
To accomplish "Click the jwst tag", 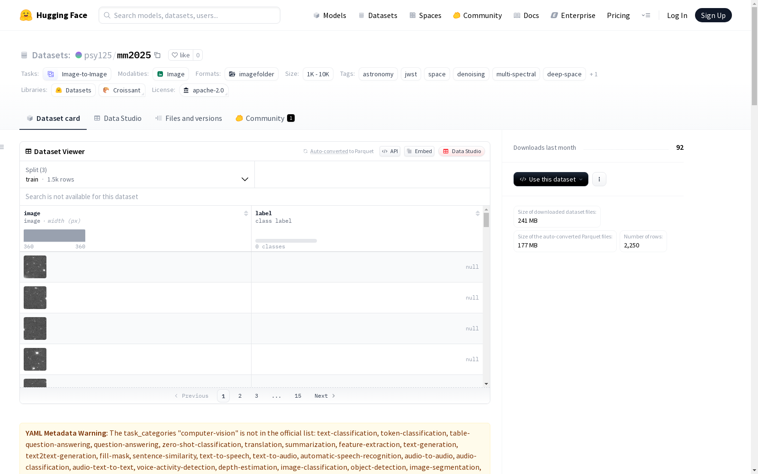I will tap(411, 74).
